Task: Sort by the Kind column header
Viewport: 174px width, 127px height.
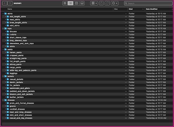Action: 130,9
